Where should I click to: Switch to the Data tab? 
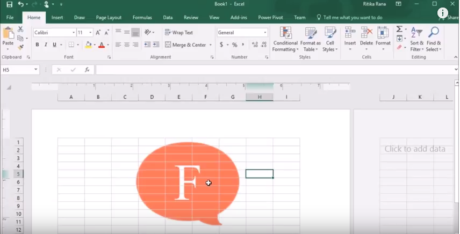168,18
